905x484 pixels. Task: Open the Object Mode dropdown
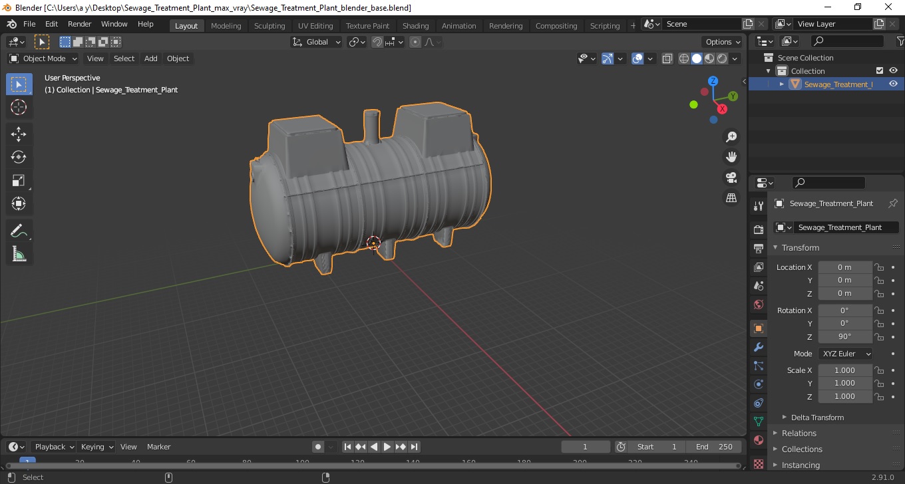pos(43,59)
